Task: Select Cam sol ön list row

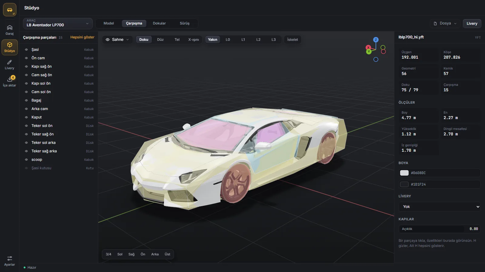Action: (x=59, y=92)
